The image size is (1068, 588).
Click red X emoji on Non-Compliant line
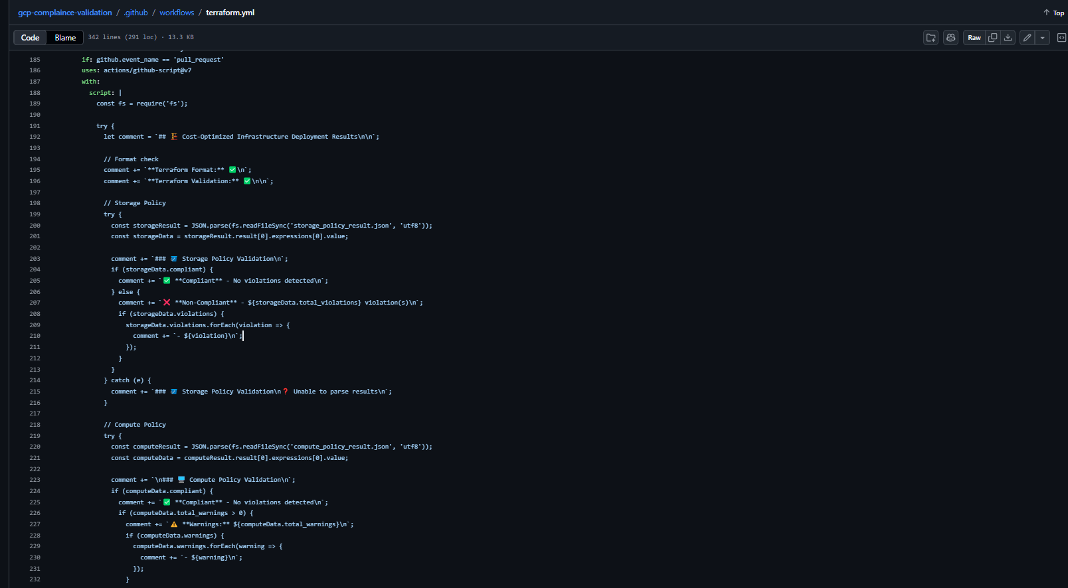coord(167,303)
